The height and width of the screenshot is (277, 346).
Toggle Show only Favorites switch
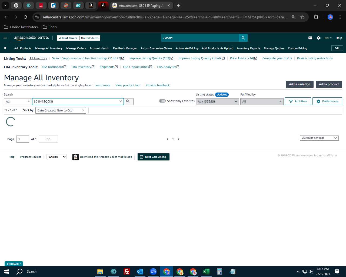click(162, 101)
